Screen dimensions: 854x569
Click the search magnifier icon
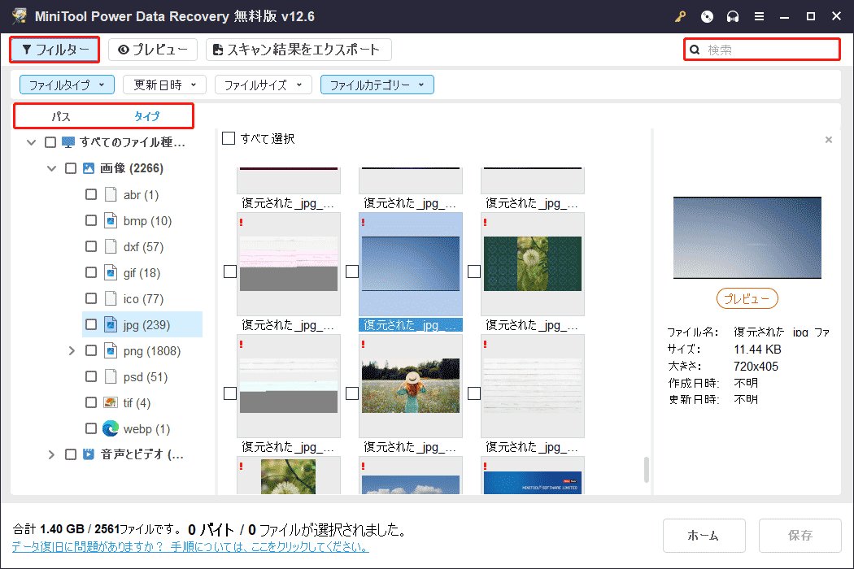pyautogui.click(x=694, y=50)
